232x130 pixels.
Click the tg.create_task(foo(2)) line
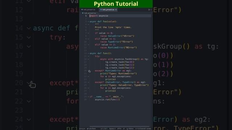[120, 68]
